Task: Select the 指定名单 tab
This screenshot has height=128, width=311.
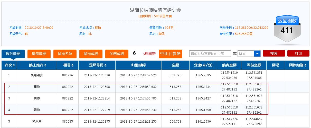Action: 65,54
